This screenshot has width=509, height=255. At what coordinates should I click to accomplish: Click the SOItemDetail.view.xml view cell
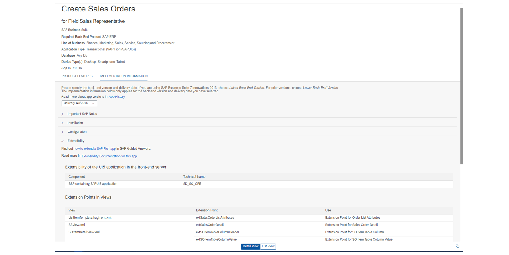pyautogui.click(x=84, y=232)
